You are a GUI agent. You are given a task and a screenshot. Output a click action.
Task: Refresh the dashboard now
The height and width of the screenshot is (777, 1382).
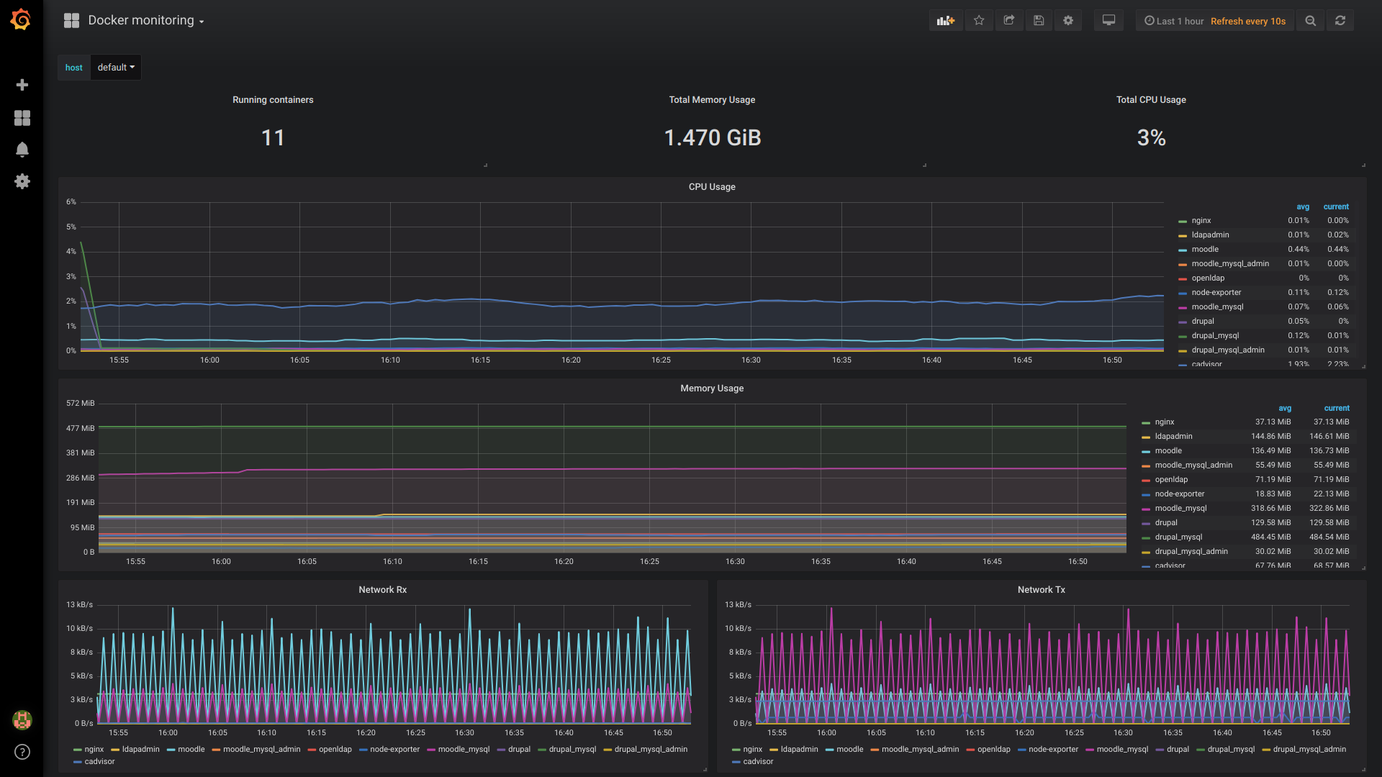tap(1340, 21)
